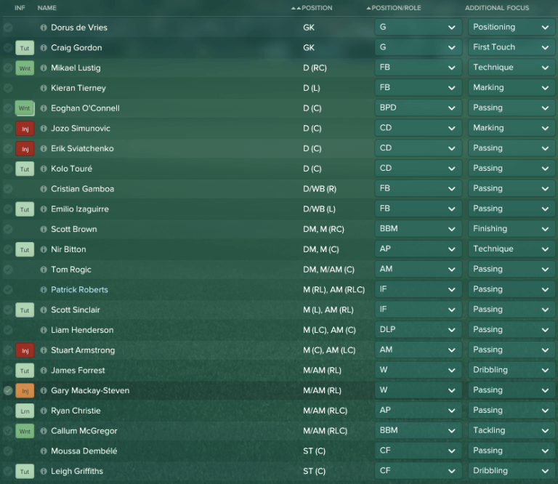Sort by the Position column header
Screen dimensions: 558x484
point(317,8)
